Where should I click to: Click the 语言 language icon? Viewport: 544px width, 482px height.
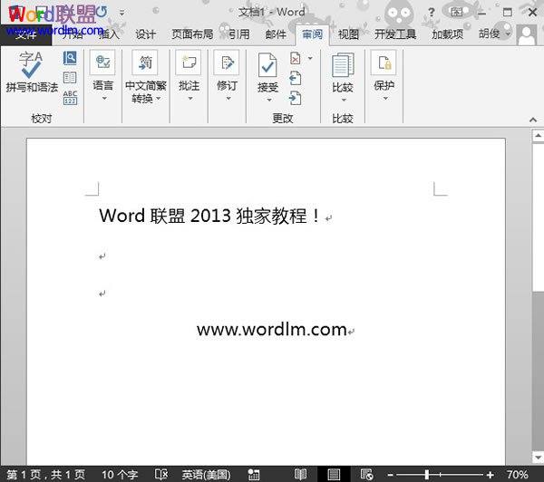pos(102,63)
